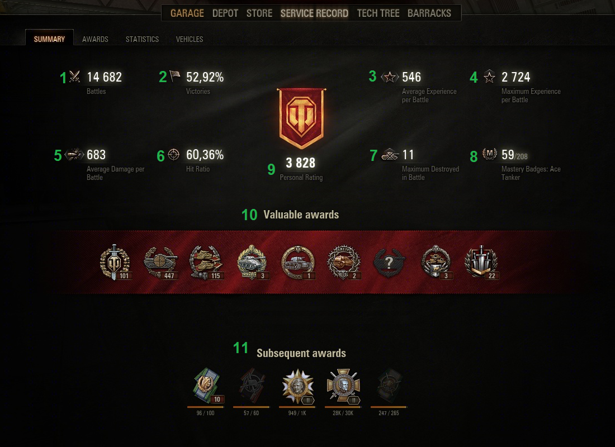Open the Barracks
Screen dimensions: 615x447
click(429, 13)
